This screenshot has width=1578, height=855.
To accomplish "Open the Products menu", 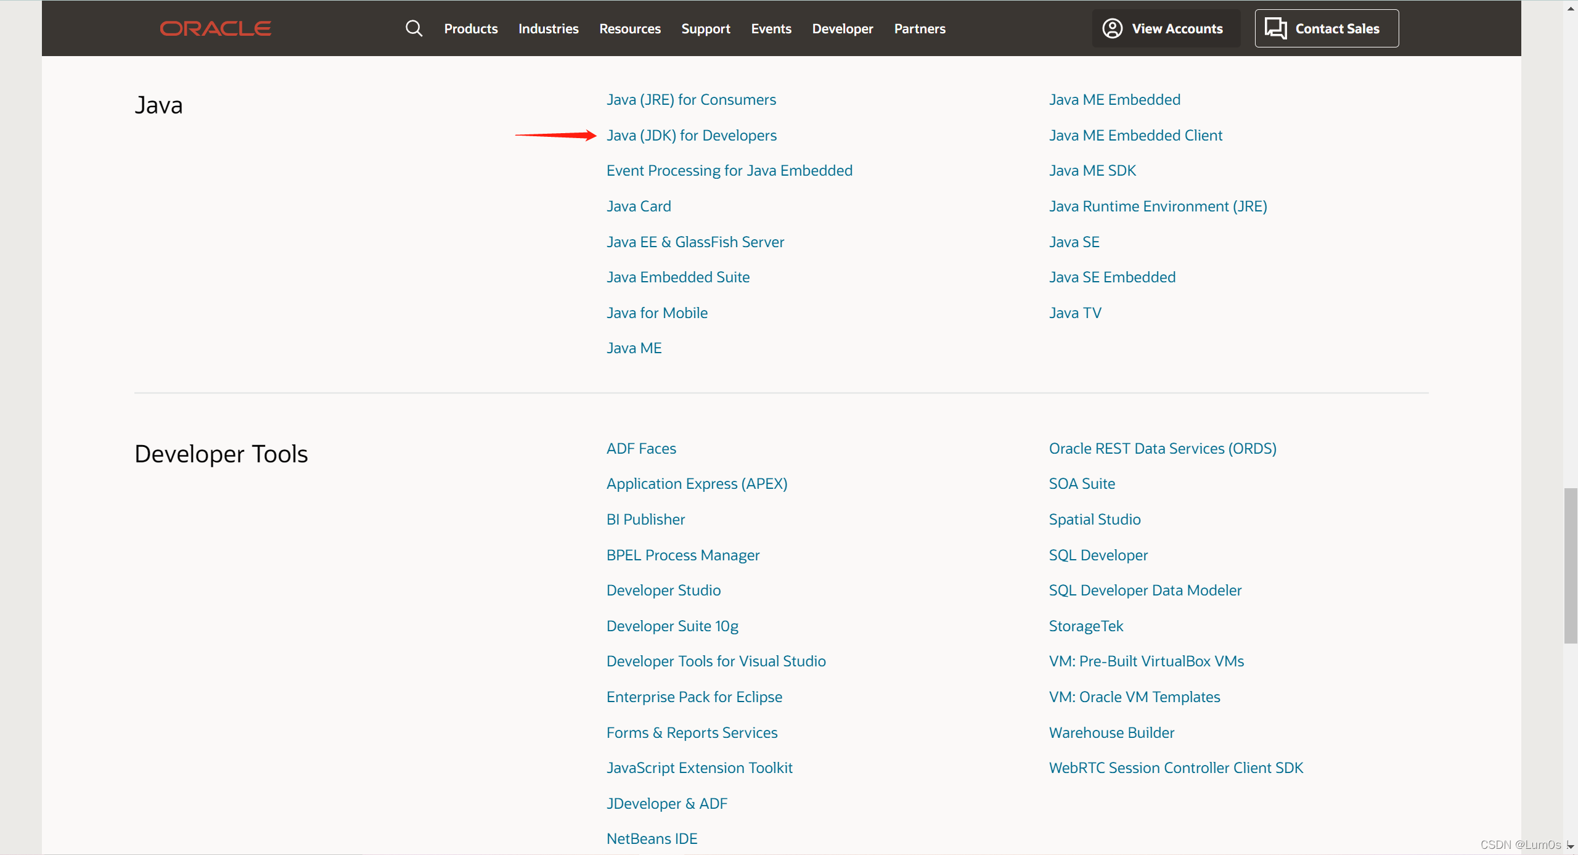I will [470, 28].
